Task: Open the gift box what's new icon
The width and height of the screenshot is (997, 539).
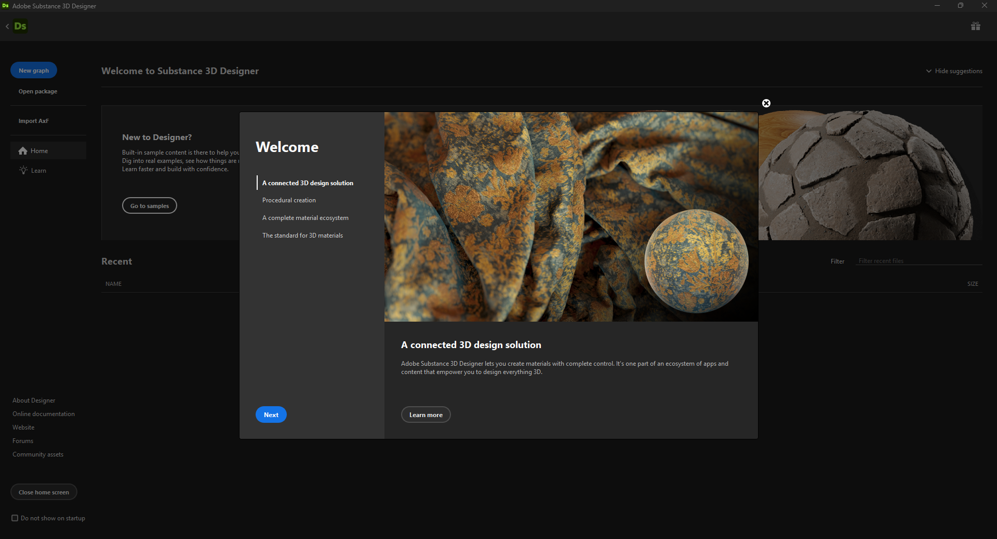Action: coord(975,26)
